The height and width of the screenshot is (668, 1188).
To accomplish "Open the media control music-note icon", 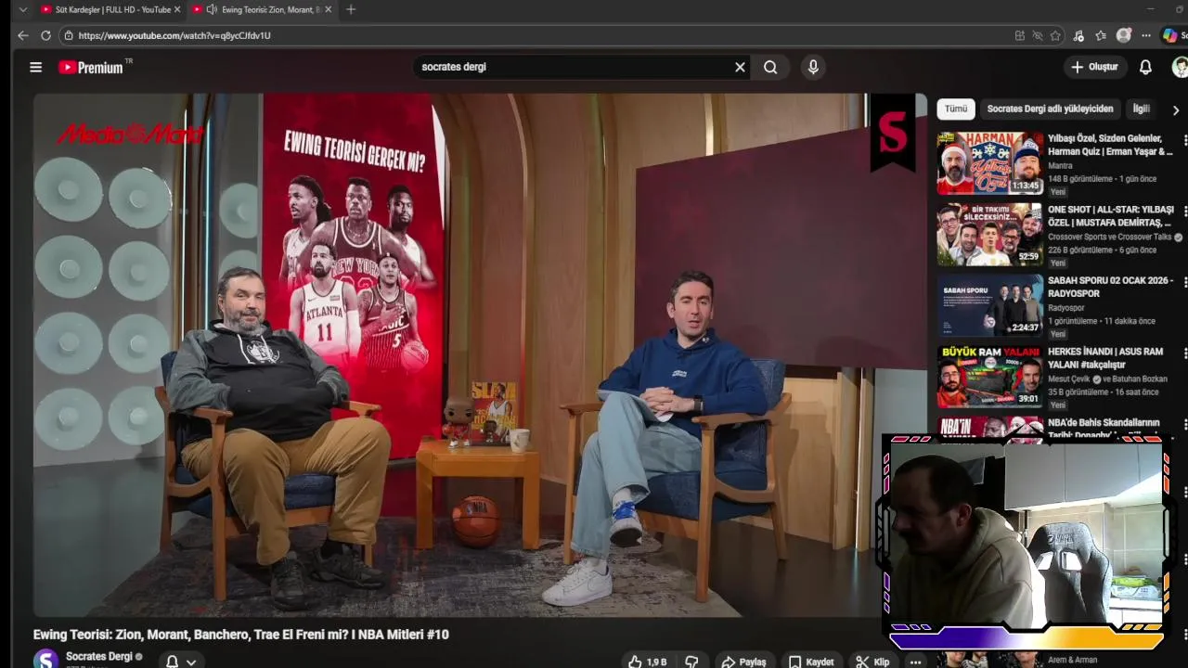I will 1078,35.
